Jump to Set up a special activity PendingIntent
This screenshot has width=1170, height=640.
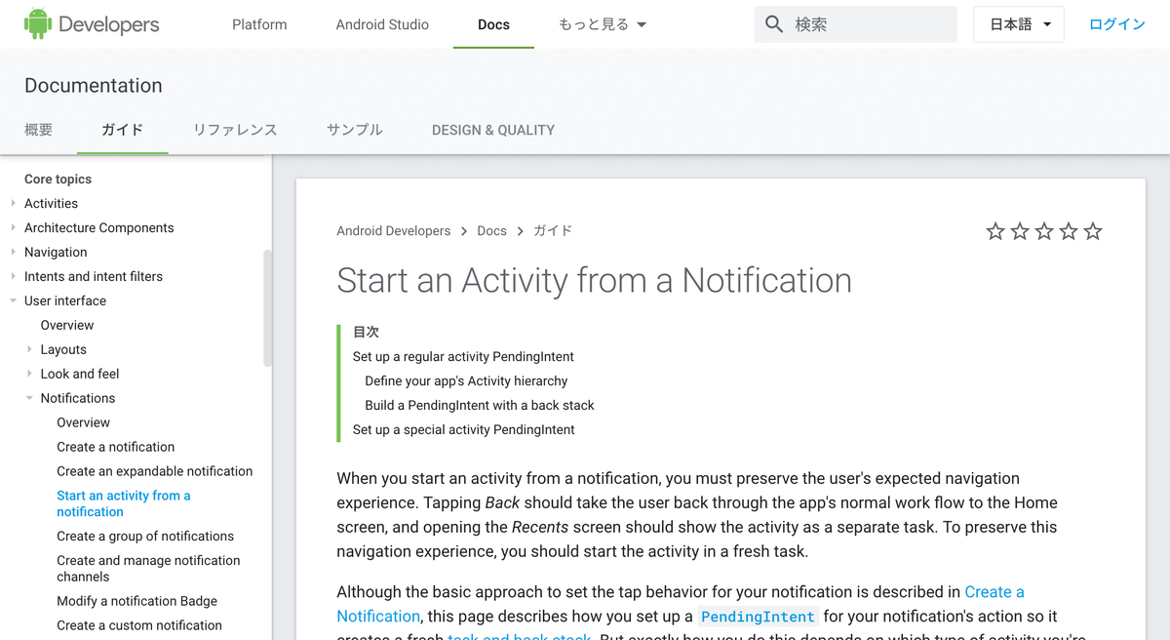tap(464, 429)
